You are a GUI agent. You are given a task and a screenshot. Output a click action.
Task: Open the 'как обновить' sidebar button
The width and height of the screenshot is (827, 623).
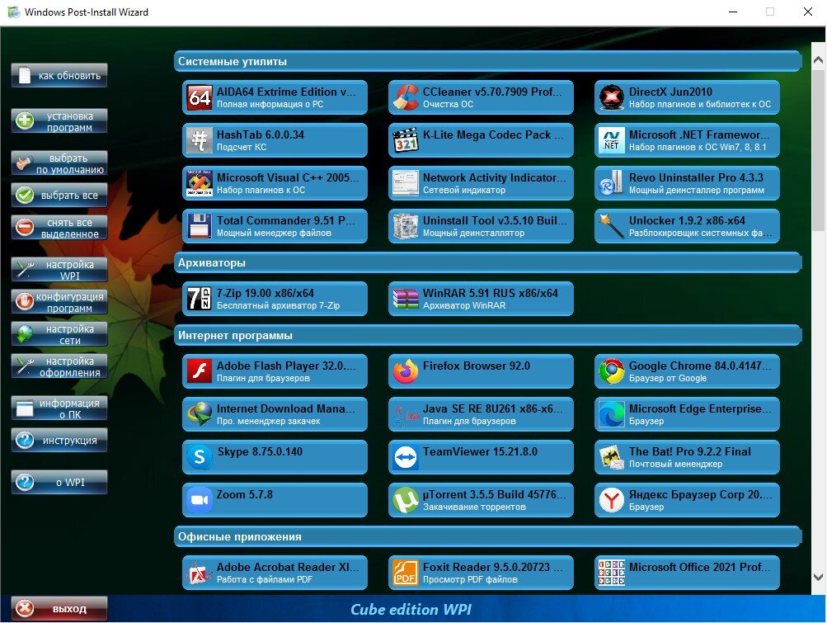[59, 75]
